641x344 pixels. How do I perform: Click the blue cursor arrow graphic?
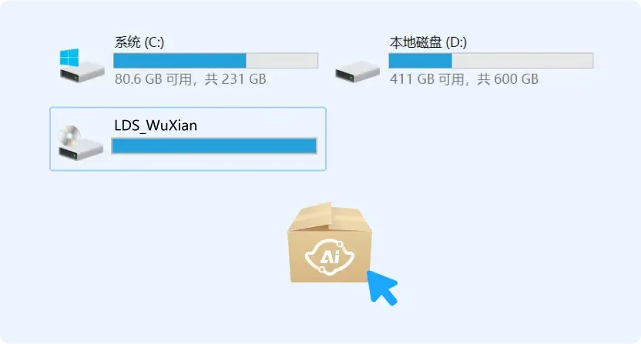click(381, 287)
